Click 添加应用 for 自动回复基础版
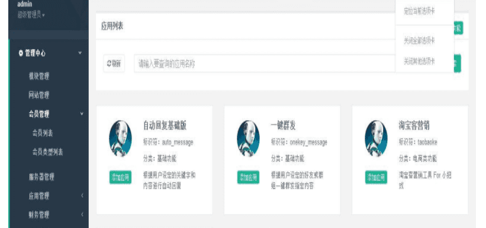Screen dimensions: 486x228 [120, 178]
